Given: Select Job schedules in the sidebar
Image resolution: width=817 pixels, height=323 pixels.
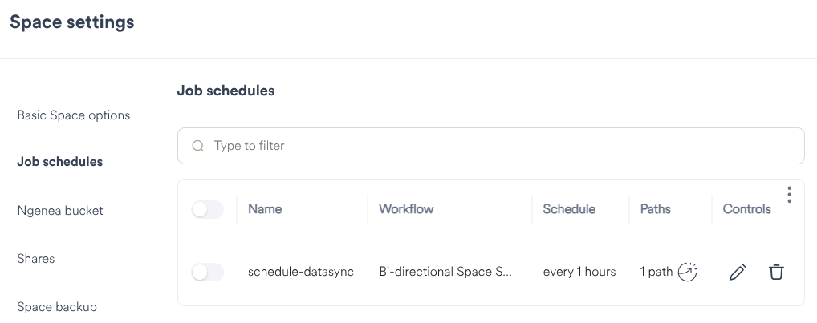Looking at the screenshot, I should [x=60, y=162].
